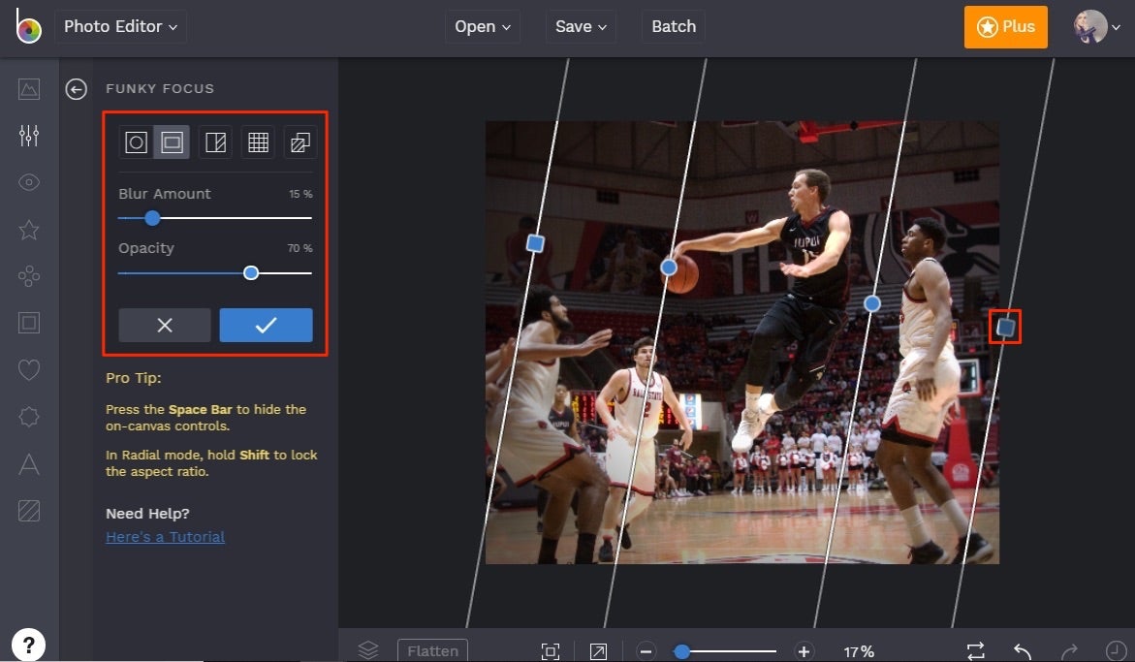Expand the Open menu

click(482, 26)
